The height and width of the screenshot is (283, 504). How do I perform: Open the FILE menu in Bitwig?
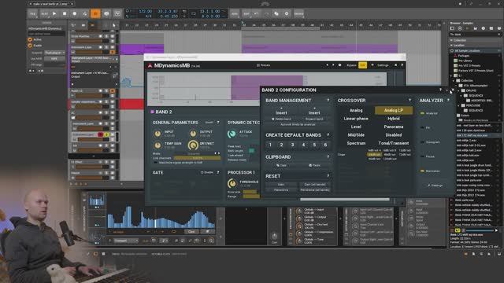tap(33, 14)
